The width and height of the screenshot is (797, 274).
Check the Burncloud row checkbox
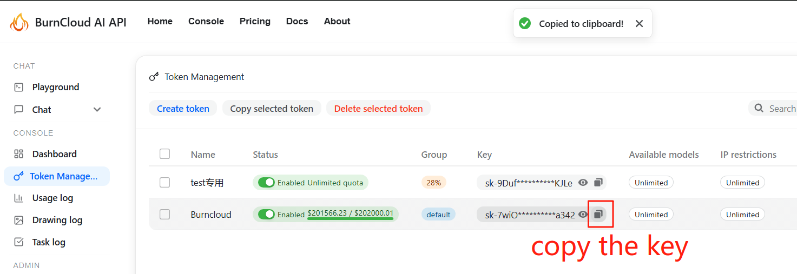tap(165, 215)
